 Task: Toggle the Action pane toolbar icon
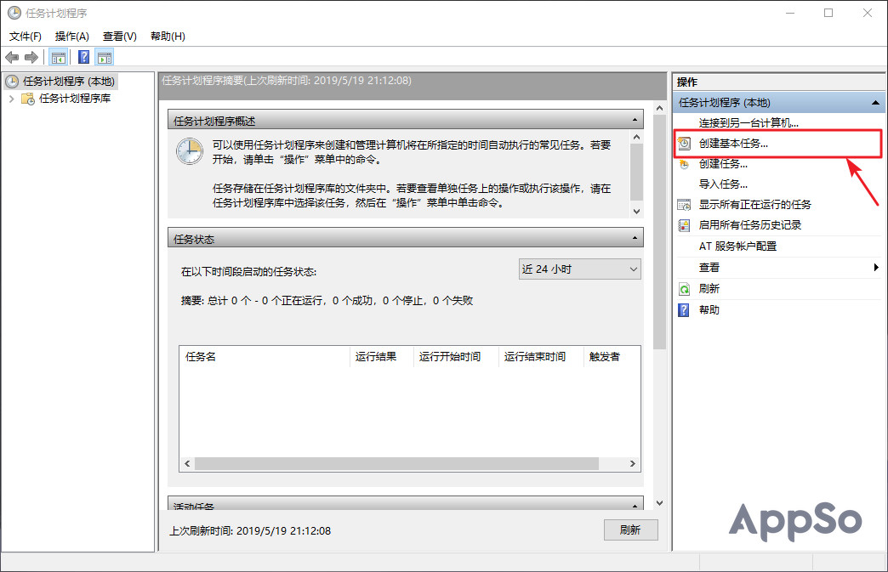(105, 57)
